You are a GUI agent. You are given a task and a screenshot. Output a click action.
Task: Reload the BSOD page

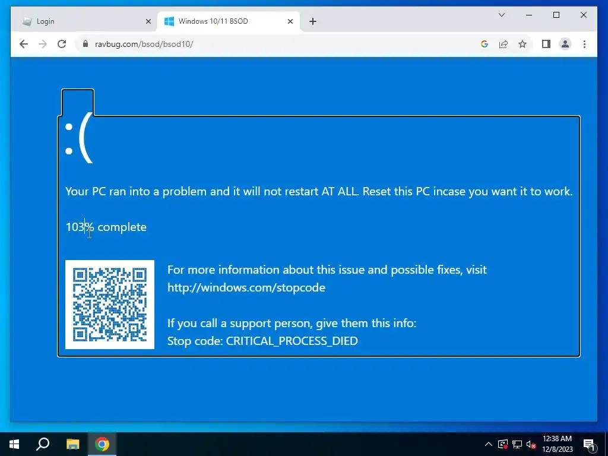[62, 44]
